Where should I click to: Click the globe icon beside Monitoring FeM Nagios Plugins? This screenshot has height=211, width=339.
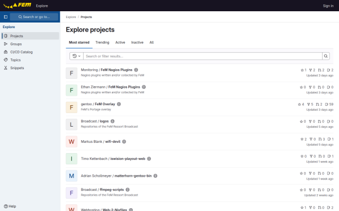136,70
